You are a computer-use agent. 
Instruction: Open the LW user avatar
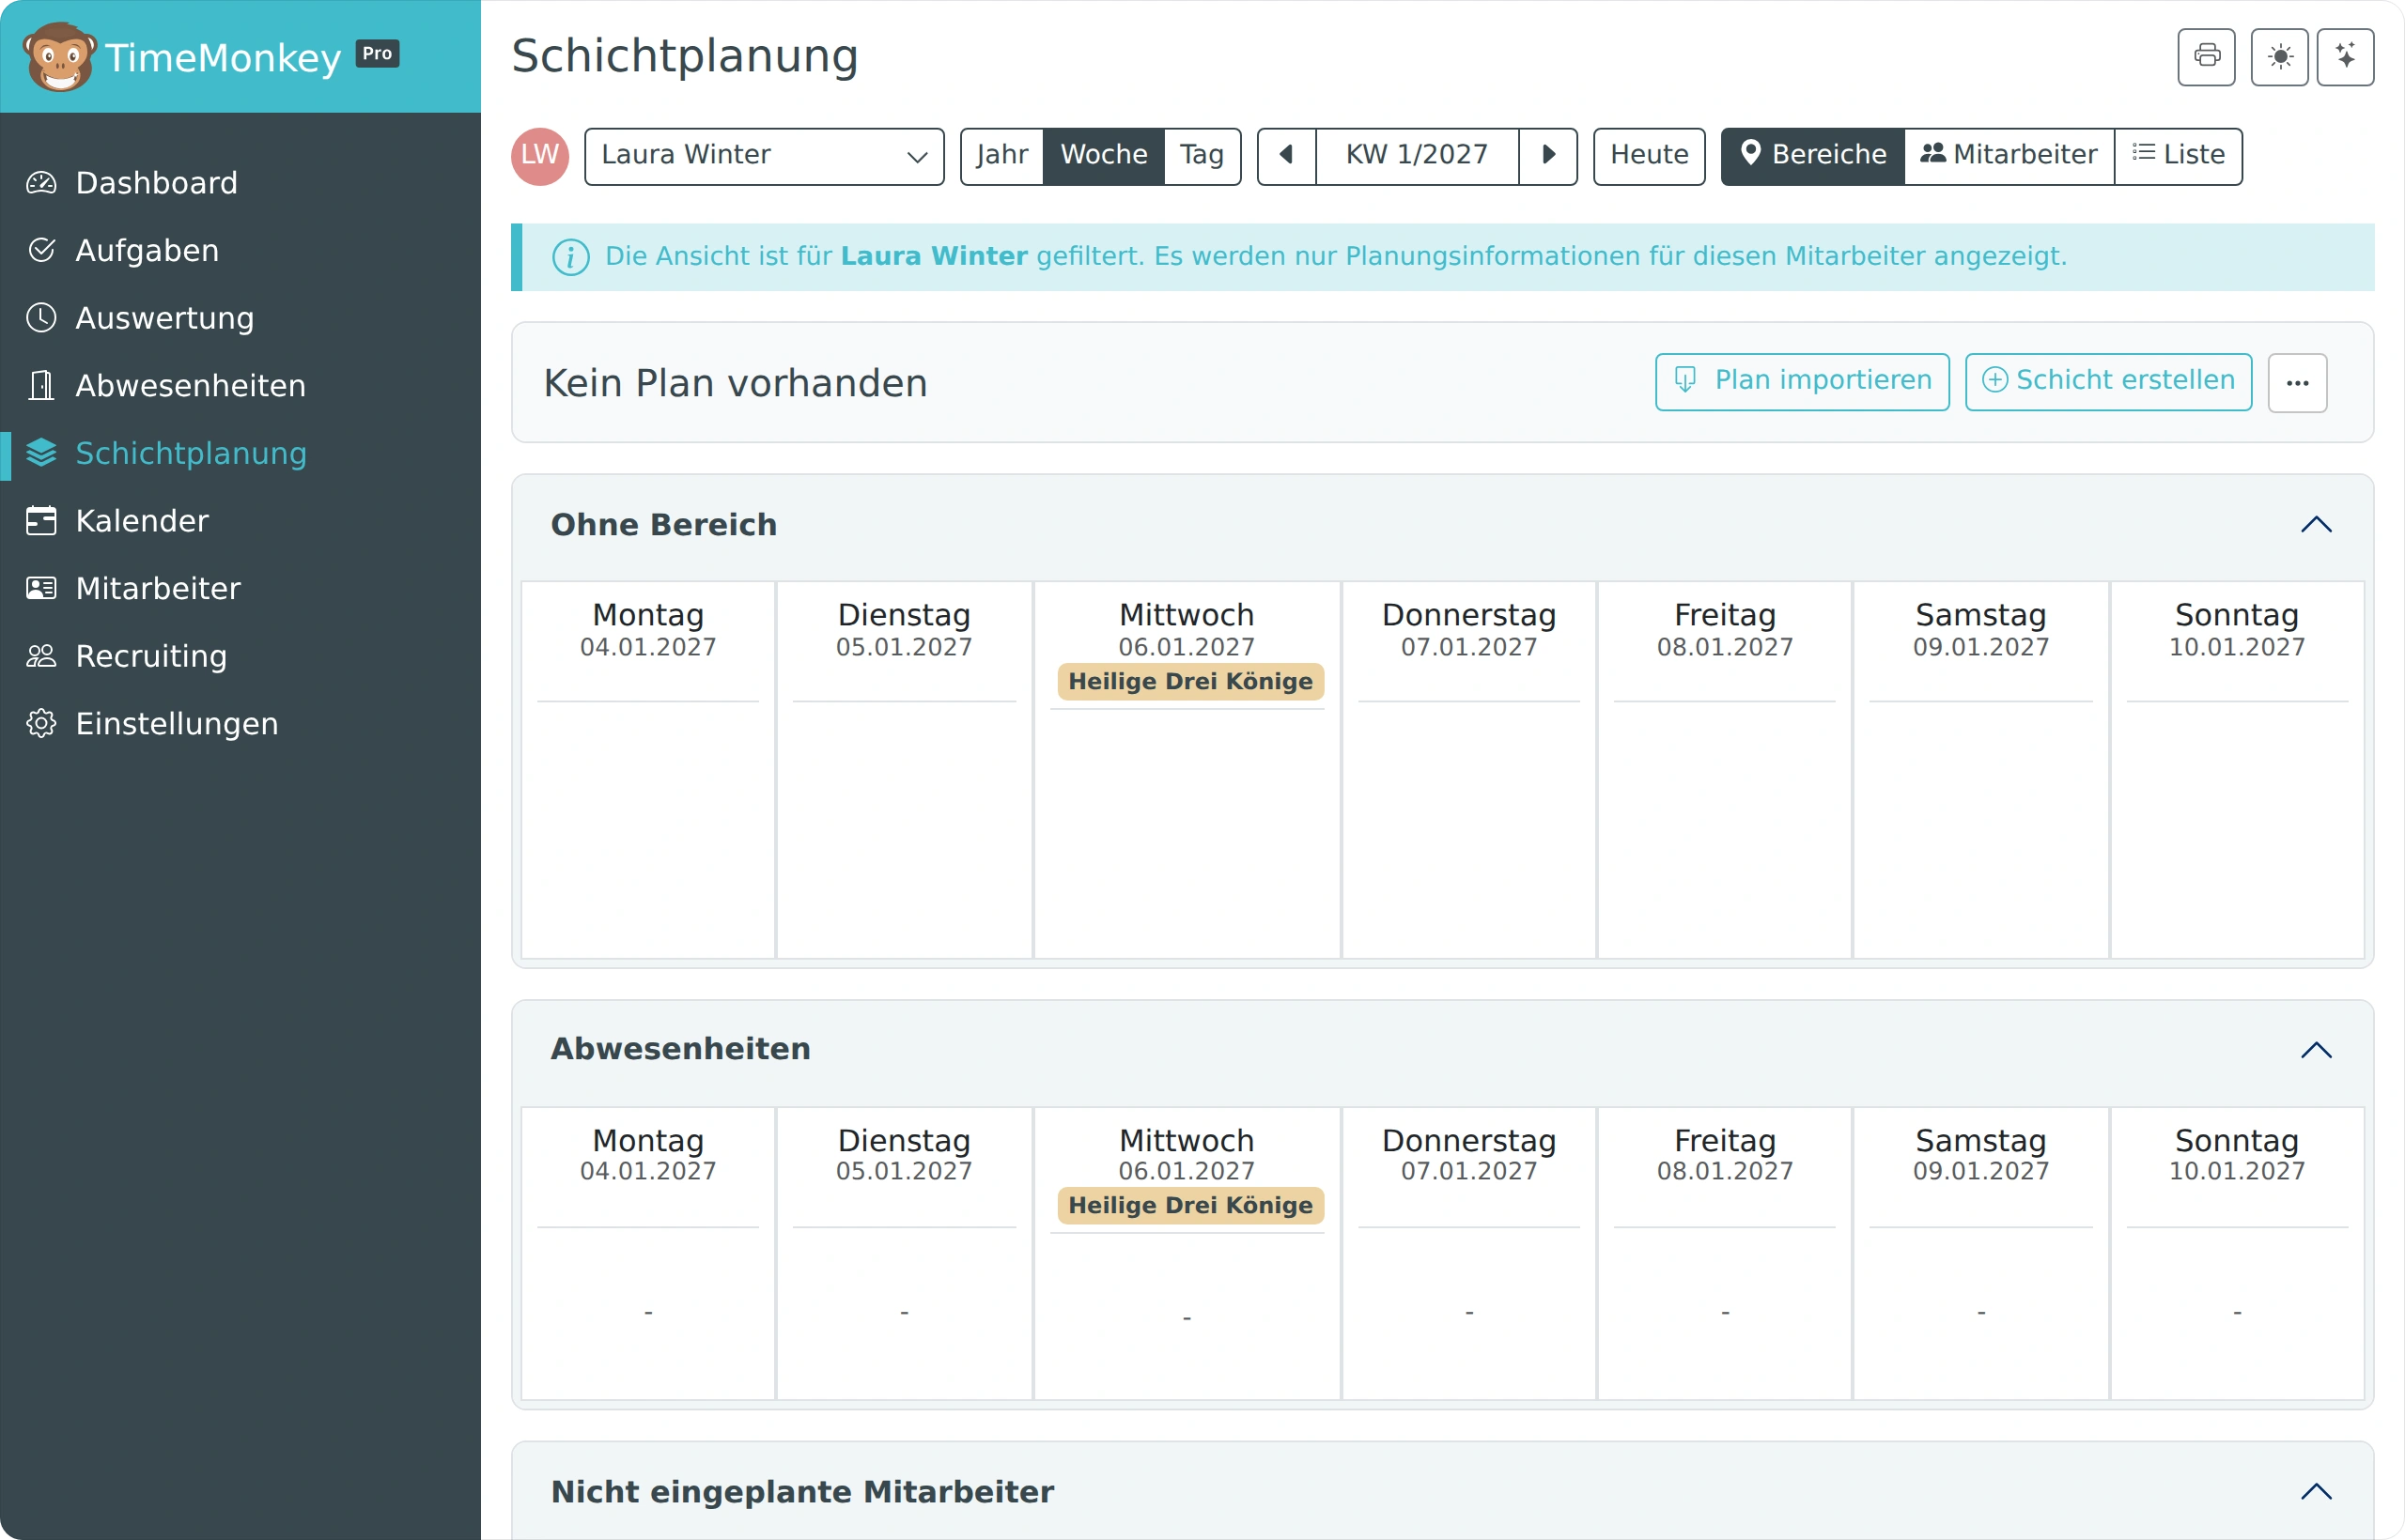pyautogui.click(x=540, y=156)
